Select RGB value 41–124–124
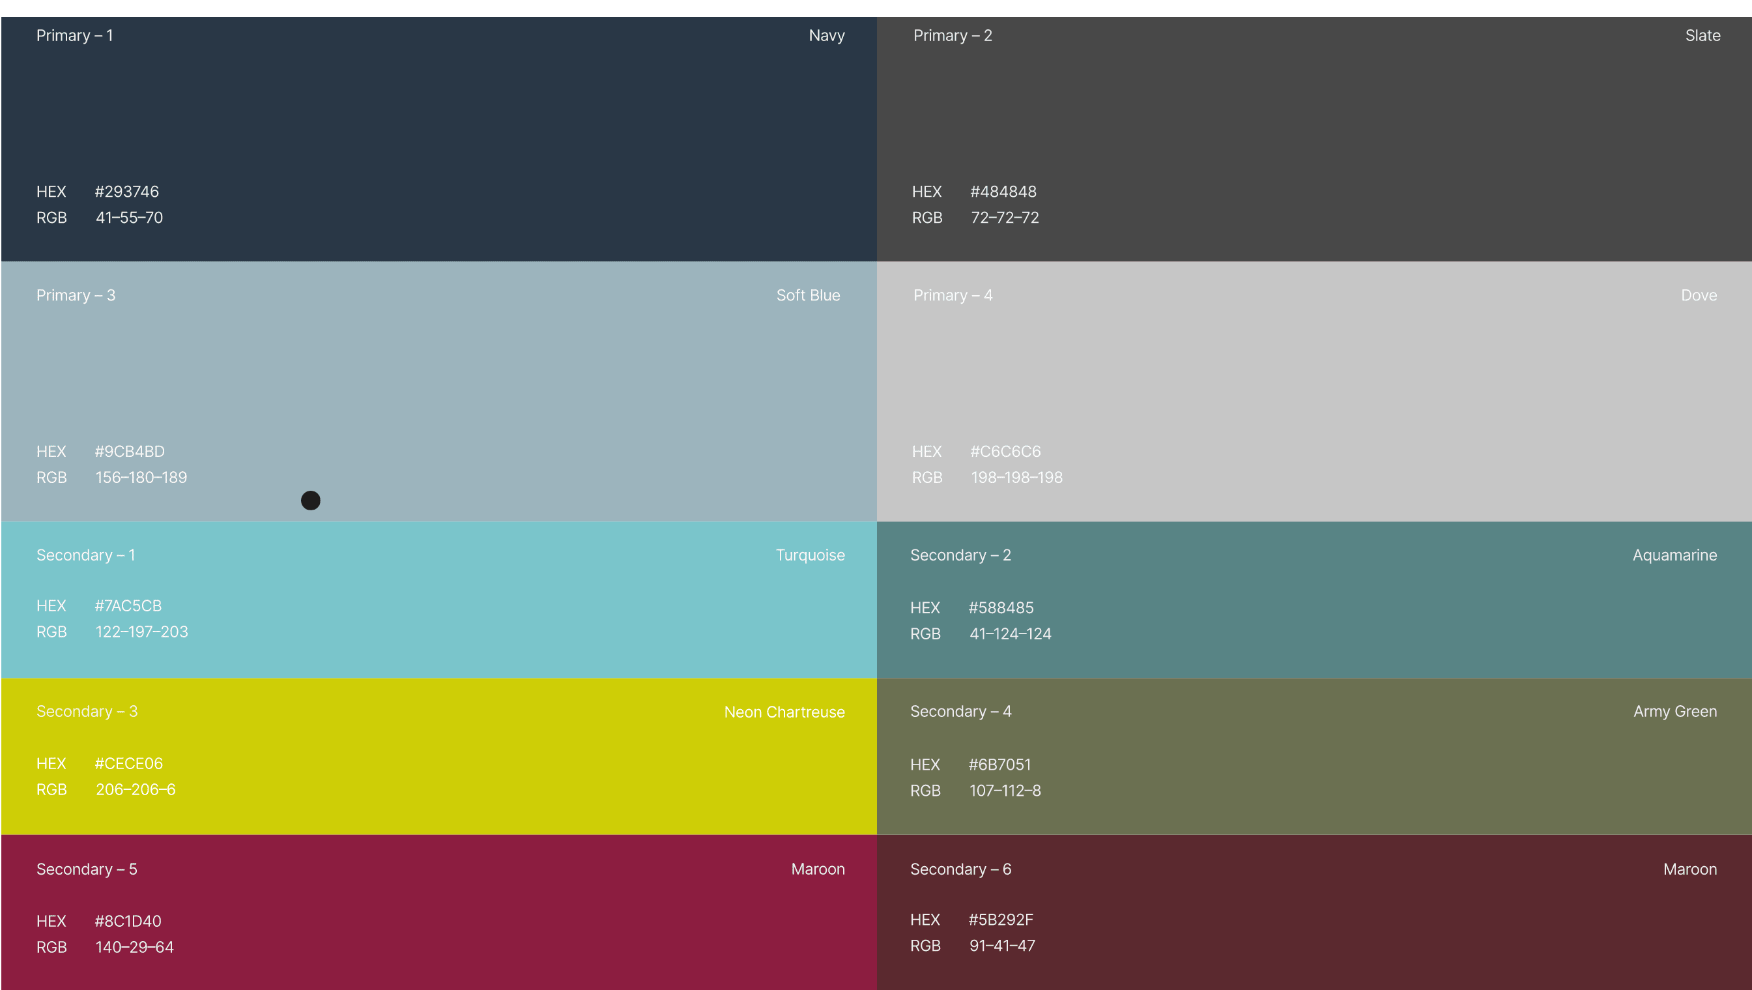 click(x=1010, y=634)
